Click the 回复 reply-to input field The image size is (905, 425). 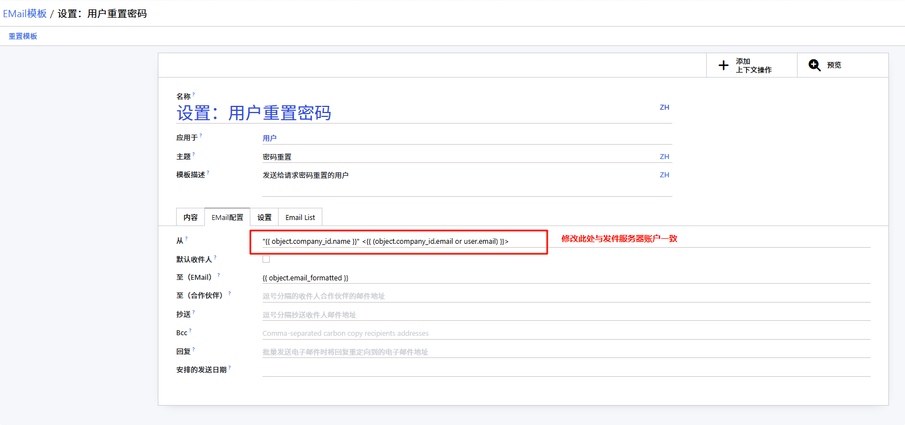tap(565, 352)
